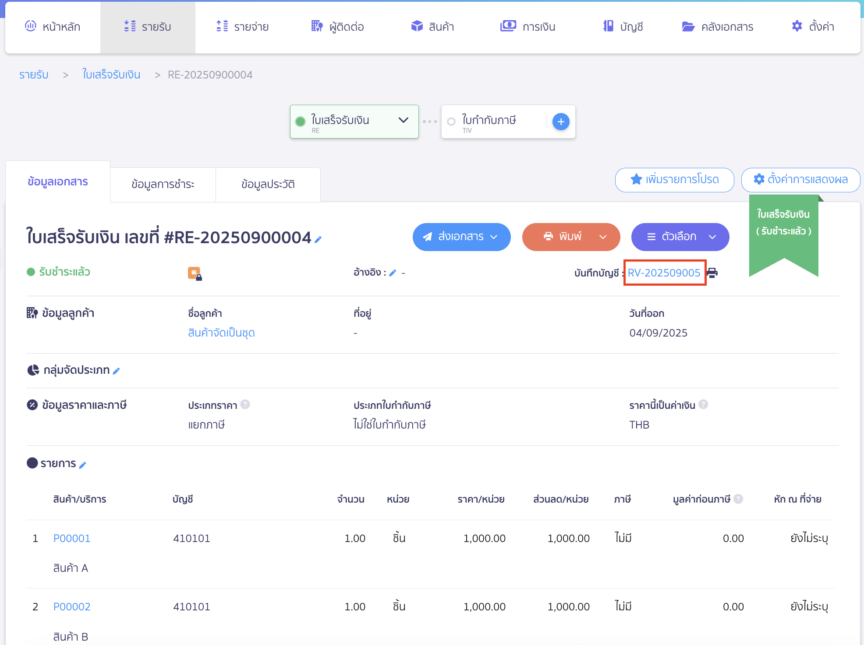Click the สินค้า B item name

(71, 637)
